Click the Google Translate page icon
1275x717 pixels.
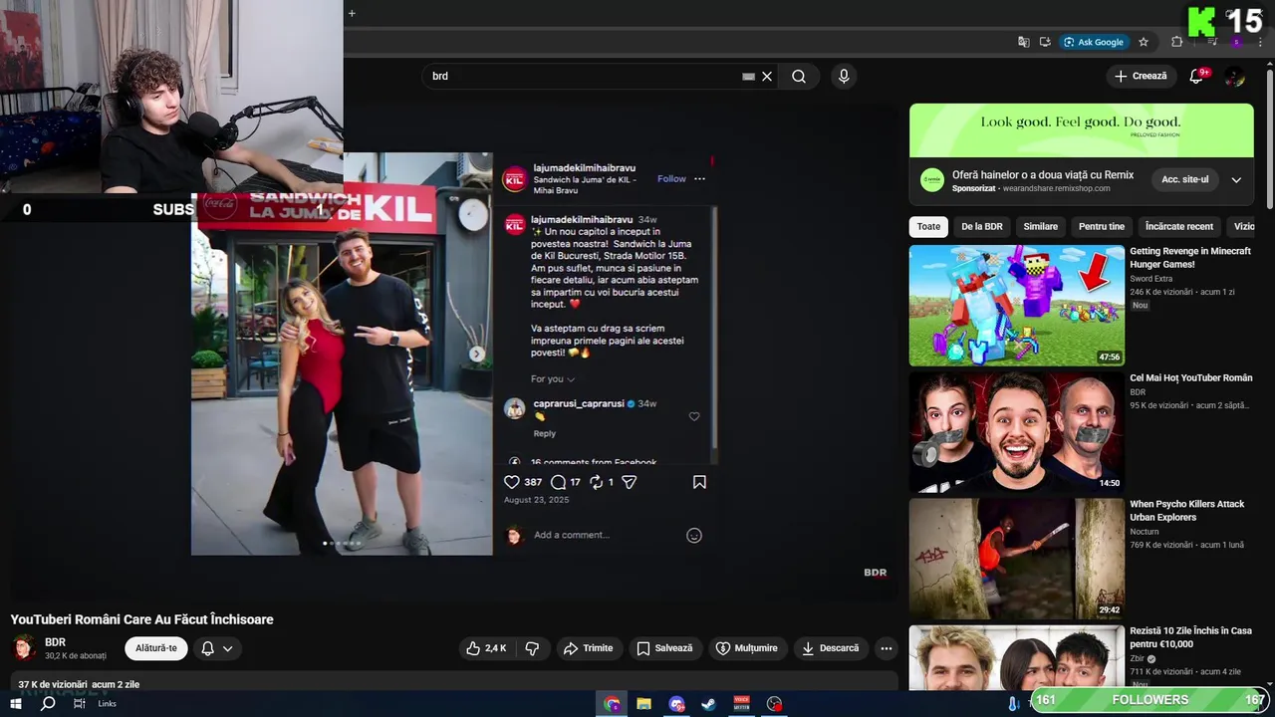(1023, 42)
